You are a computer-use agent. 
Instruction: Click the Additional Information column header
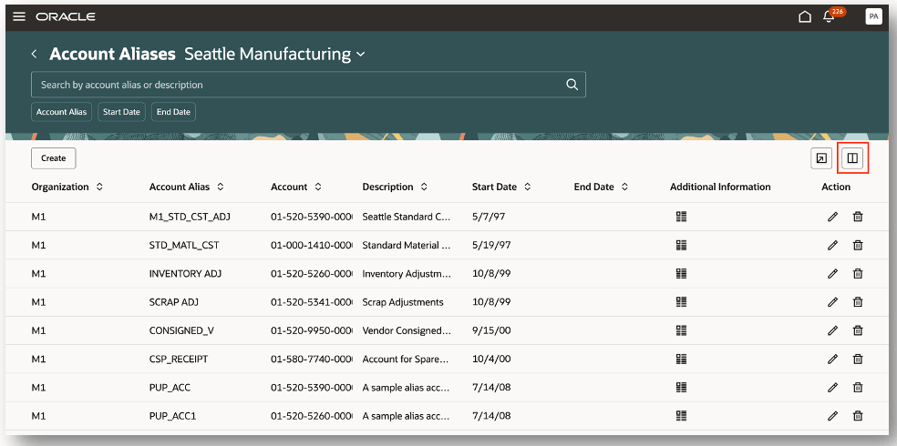(x=720, y=187)
